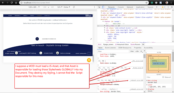Switch to the Console tab

point(121,7)
